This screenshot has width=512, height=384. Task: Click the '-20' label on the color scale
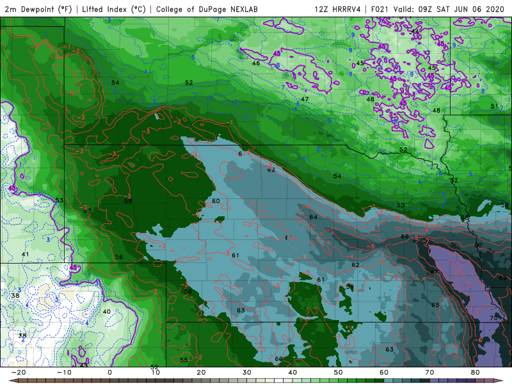pyautogui.click(x=18, y=372)
